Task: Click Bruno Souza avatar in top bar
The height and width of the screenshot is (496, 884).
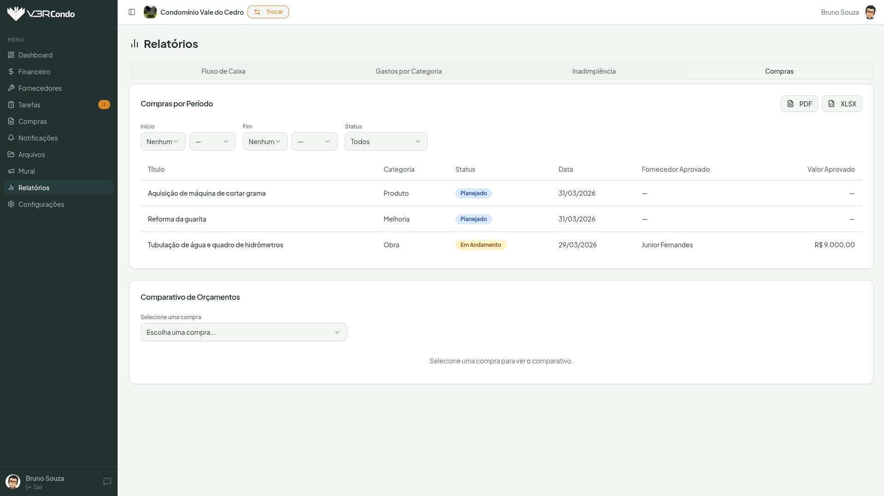Action: pyautogui.click(x=870, y=12)
